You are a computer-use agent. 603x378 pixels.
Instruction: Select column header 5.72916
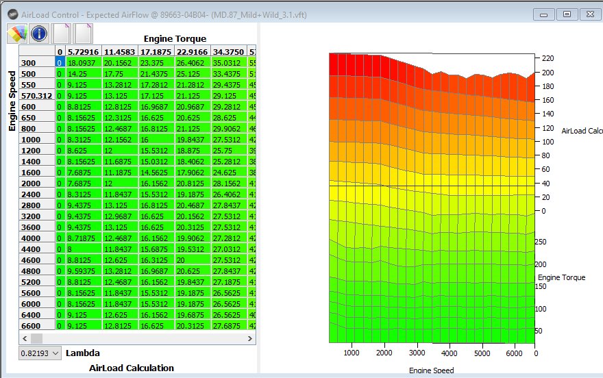[84, 51]
